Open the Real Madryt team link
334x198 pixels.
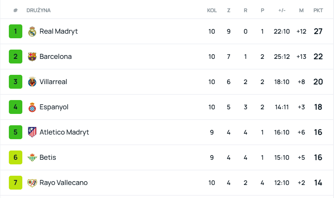coord(59,32)
